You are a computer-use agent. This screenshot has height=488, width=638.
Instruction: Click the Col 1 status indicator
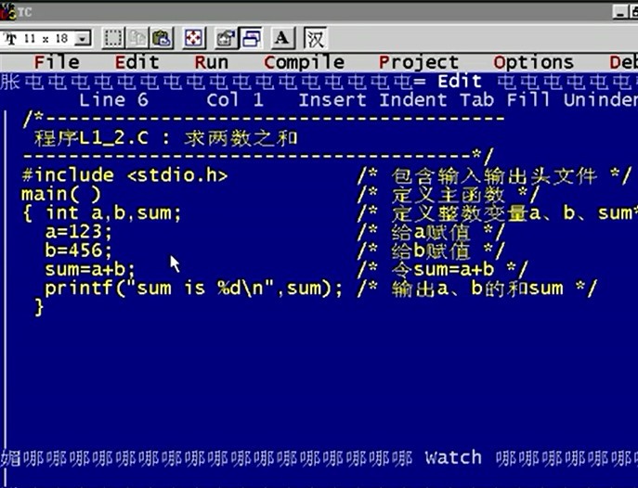point(235,100)
